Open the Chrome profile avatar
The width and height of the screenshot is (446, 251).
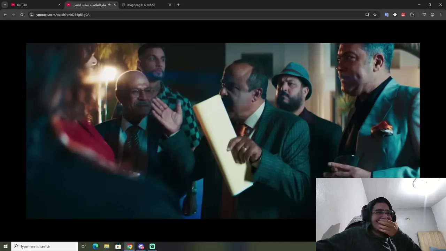coord(432,15)
